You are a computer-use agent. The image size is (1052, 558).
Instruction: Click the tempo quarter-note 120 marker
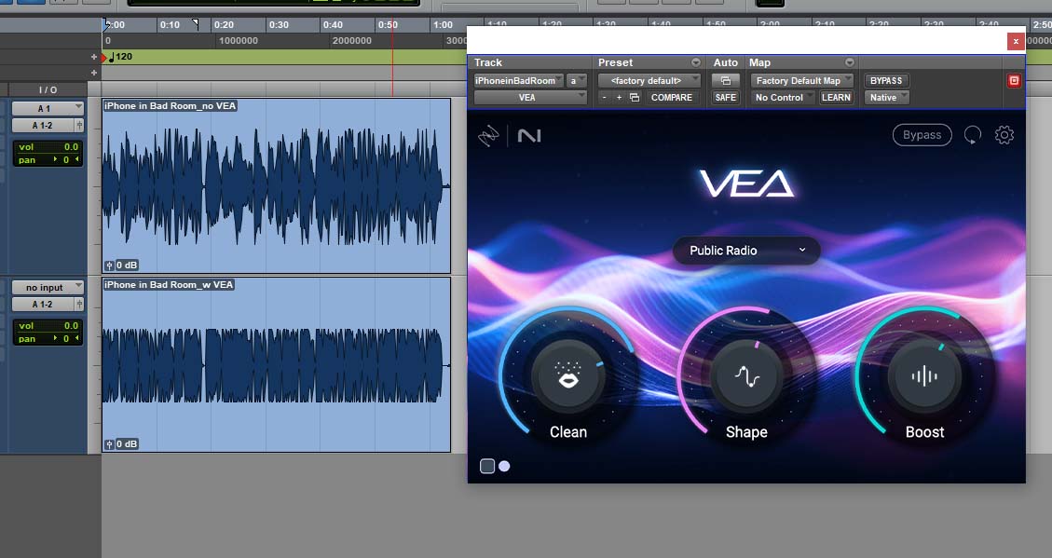[119, 57]
